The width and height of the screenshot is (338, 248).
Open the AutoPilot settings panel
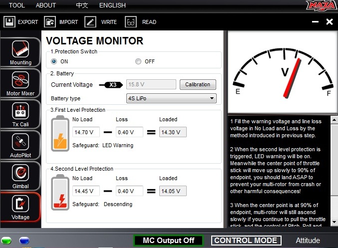[20, 145]
